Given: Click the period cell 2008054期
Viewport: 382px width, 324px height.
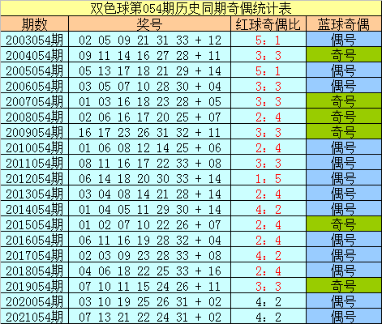Looking at the screenshot, I should [34, 117].
